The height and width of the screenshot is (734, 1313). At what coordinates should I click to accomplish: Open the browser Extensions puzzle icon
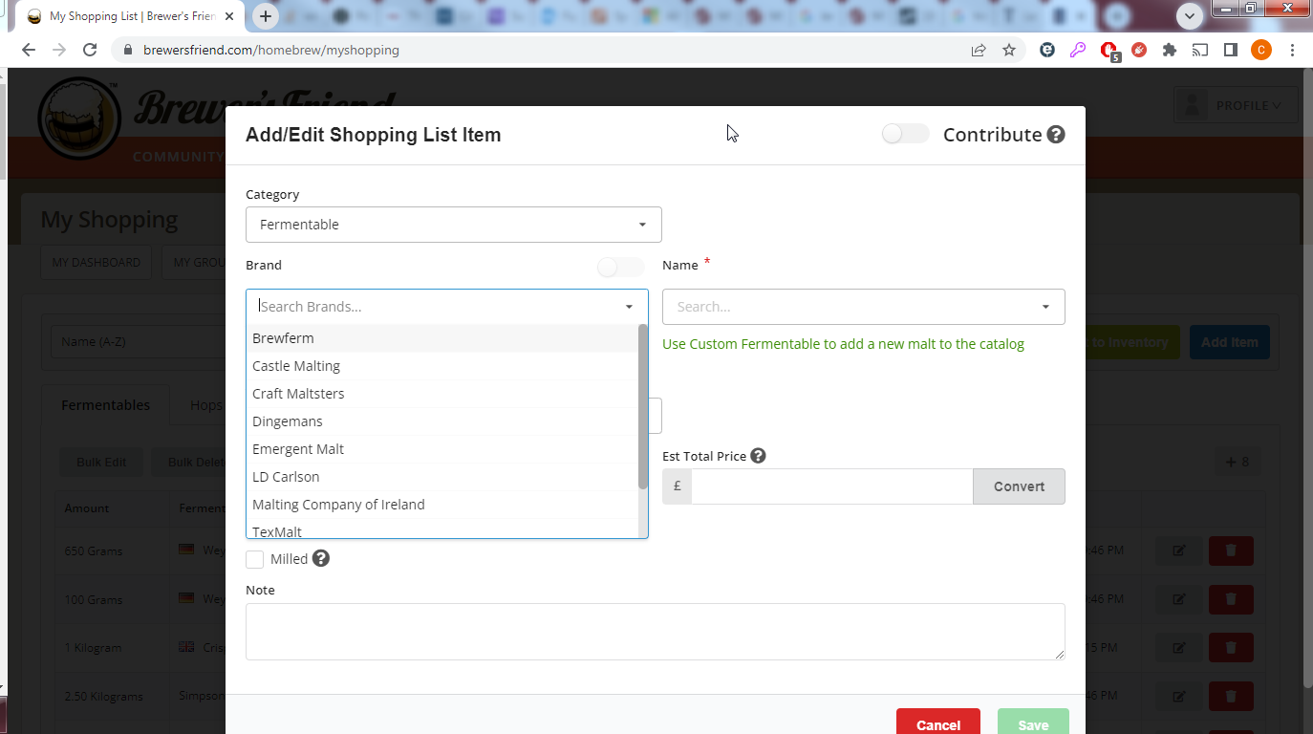[1169, 50]
